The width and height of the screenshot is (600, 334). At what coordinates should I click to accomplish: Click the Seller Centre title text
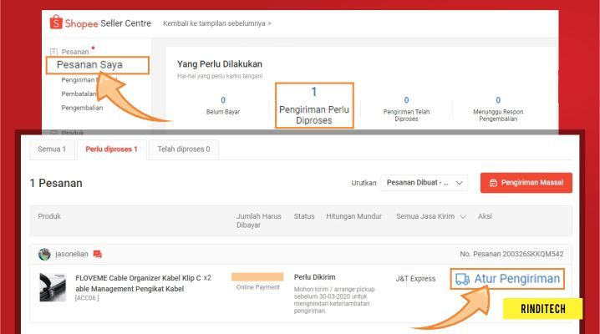click(125, 23)
